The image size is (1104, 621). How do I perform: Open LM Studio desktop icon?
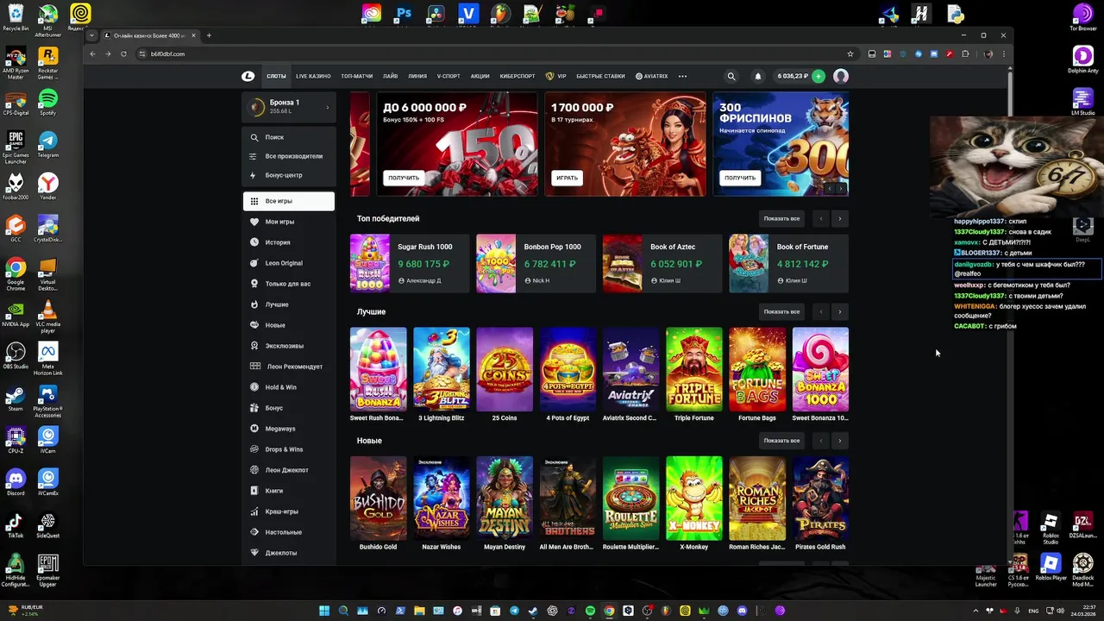[x=1082, y=101]
